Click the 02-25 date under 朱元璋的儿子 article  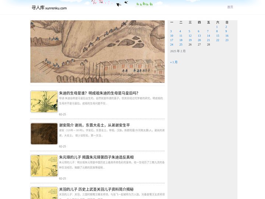pos(62,178)
